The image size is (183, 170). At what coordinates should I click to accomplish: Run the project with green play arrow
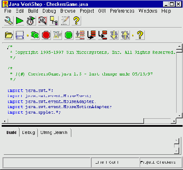(20, 21)
